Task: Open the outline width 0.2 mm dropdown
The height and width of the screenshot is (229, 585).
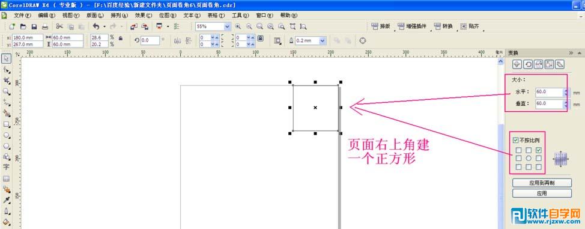Action: (323, 41)
